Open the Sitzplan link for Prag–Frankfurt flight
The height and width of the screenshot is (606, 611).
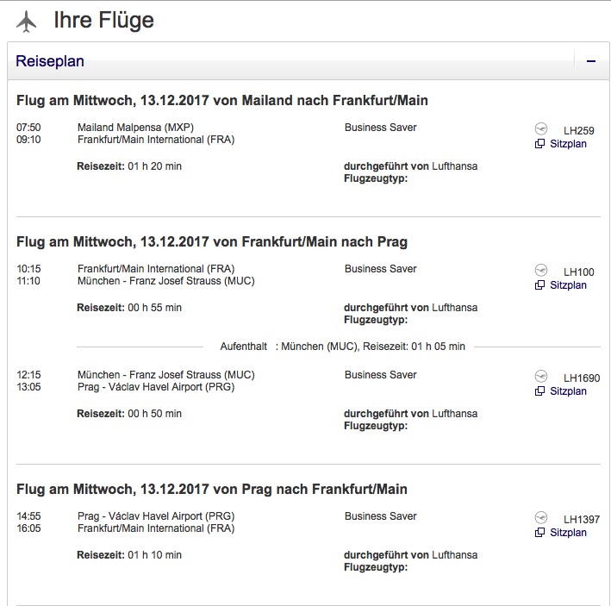point(568,533)
